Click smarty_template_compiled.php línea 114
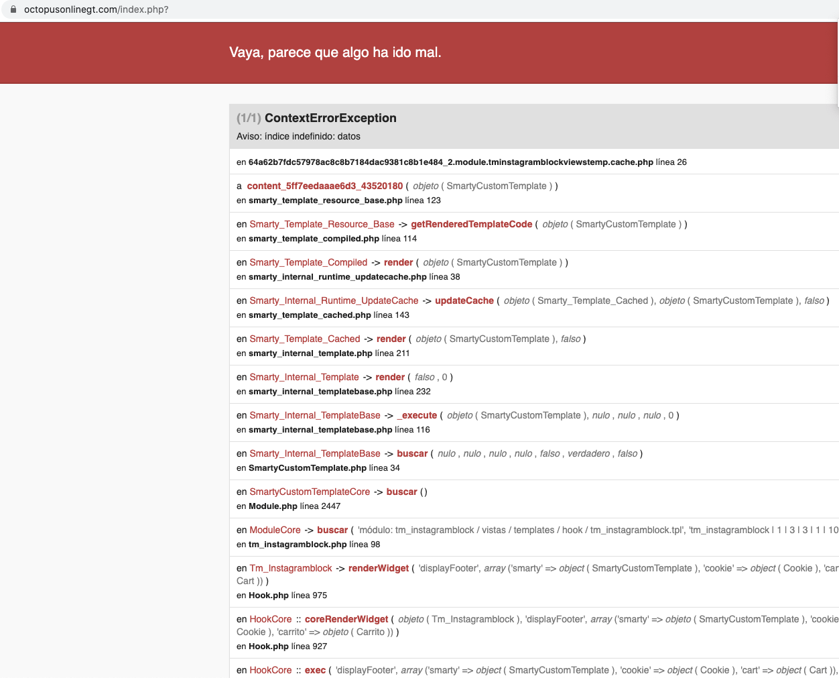 [326, 238]
